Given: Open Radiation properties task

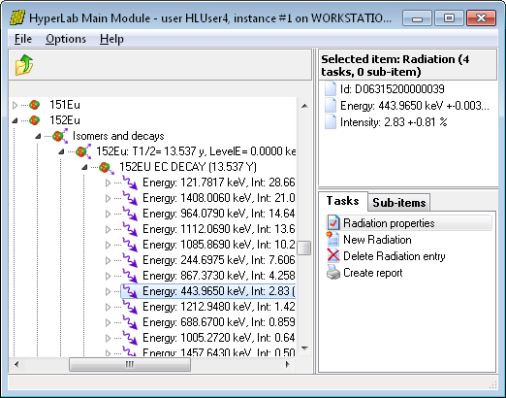Looking at the screenshot, I should [x=409, y=223].
